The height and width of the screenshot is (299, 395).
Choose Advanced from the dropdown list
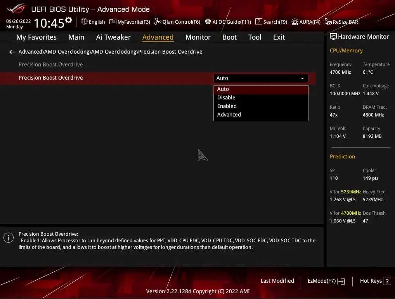tap(261, 115)
